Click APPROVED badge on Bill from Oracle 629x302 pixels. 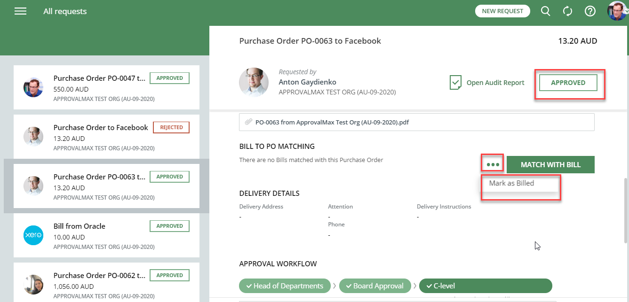pos(170,226)
